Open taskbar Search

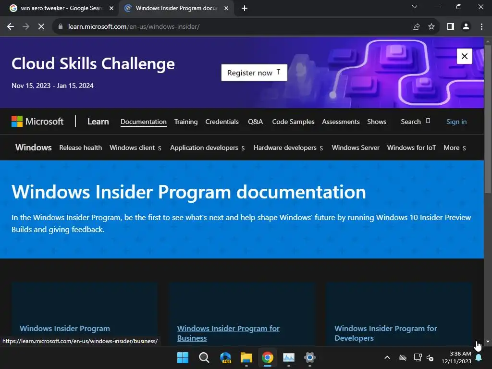[204, 357]
